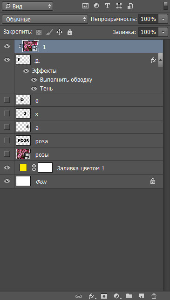Select the Заливка цветом 1 layer name
Image resolution: width=170 pixels, height=300 pixels.
[81, 168]
